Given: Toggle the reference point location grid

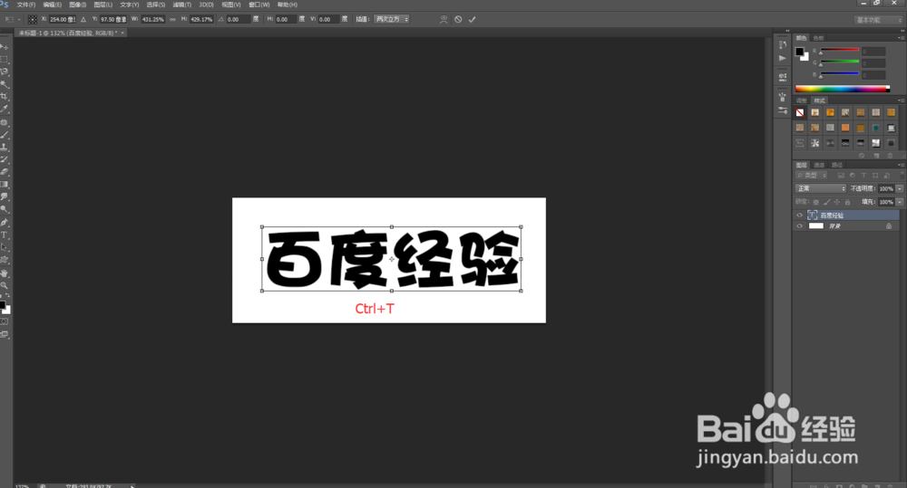Looking at the screenshot, I should click(33, 20).
